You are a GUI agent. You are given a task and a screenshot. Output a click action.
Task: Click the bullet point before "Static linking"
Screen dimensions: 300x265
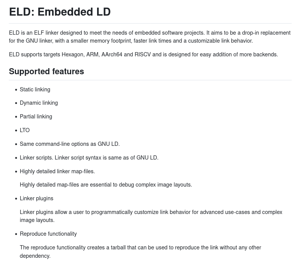click(x=16, y=90)
